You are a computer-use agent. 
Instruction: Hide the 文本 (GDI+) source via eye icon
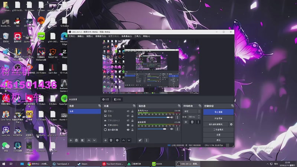[128, 125]
